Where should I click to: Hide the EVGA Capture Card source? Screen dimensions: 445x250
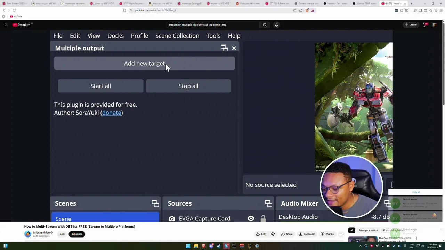251,219
